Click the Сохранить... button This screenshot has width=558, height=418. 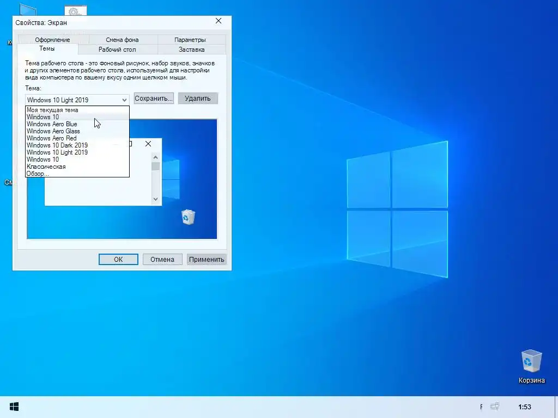click(154, 99)
